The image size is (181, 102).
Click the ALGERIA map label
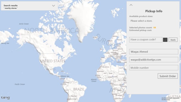point(106,67)
